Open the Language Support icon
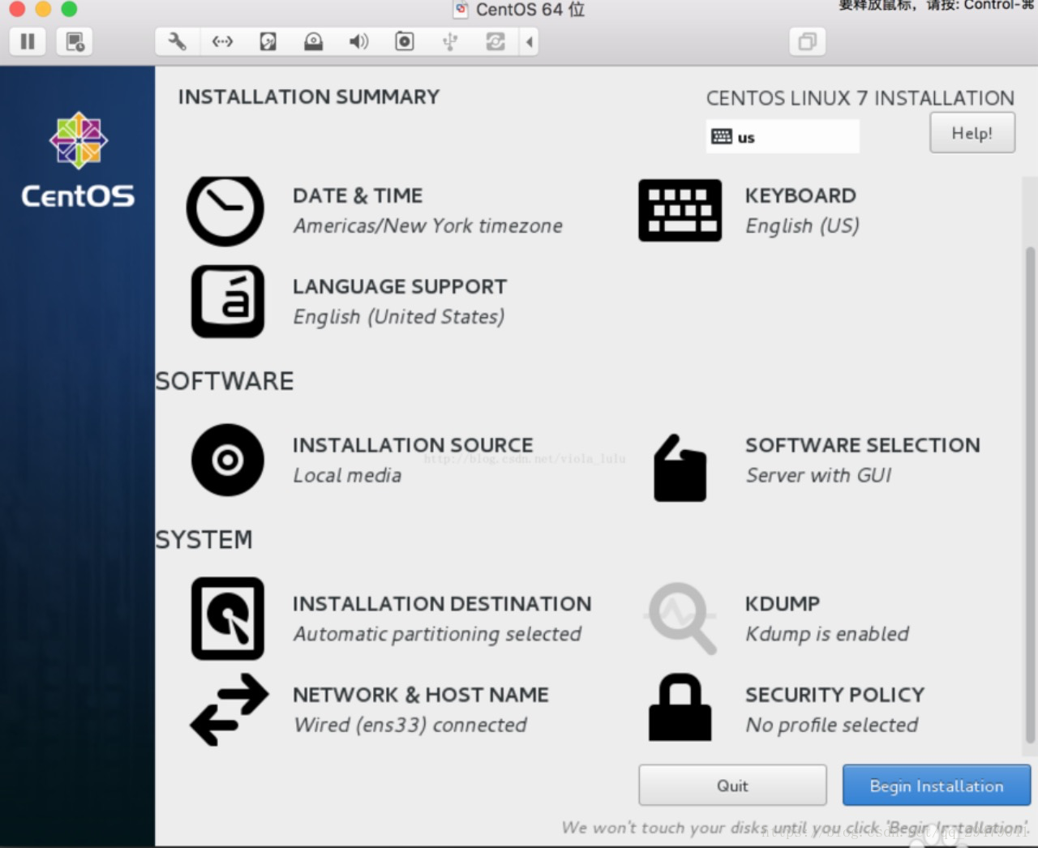 pyautogui.click(x=228, y=302)
